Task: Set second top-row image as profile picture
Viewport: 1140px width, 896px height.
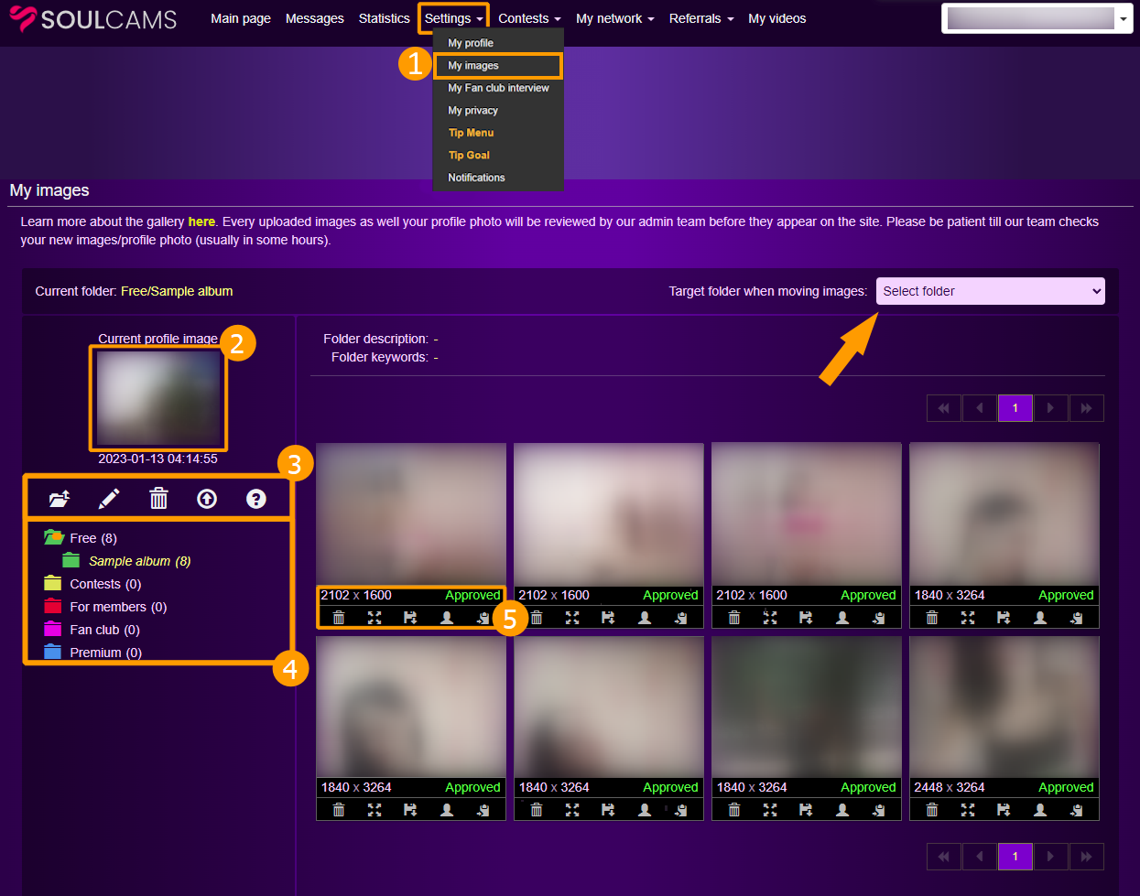Action: pyautogui.click(x=645, y=618)
